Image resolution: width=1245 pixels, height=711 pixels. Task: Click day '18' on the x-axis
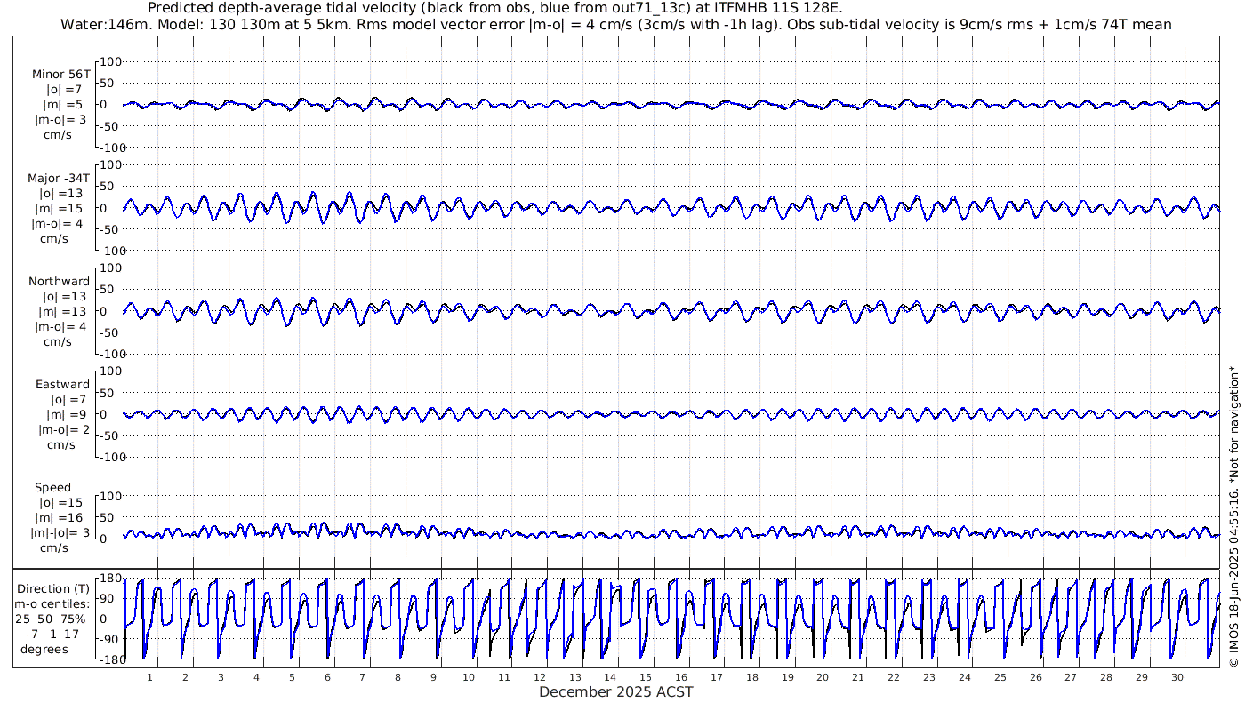coord(751,676)
